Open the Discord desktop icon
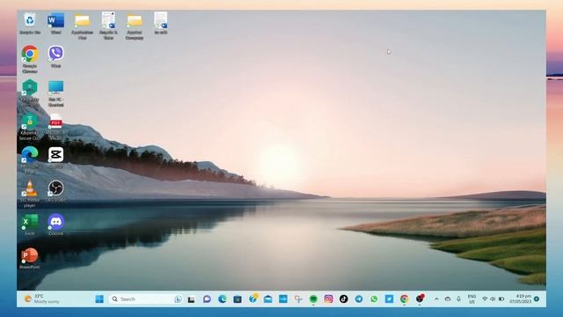The image size is (563, 317). pos(56,225)
